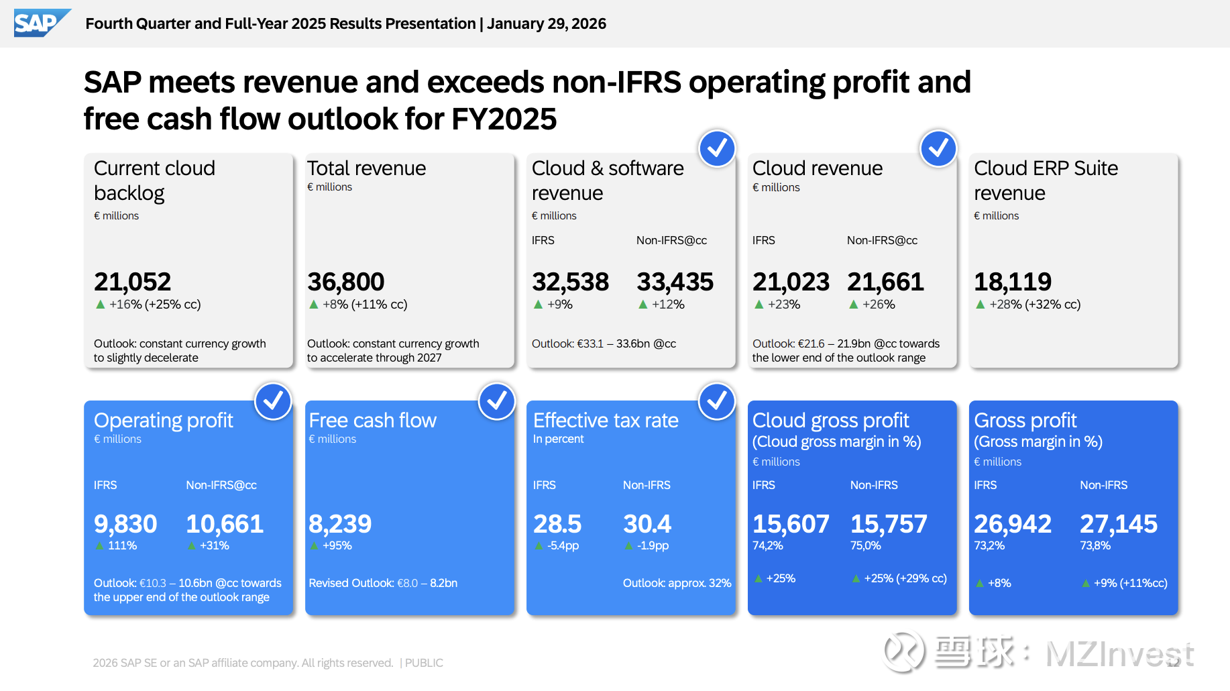Click 'Outlook: €10.3 – 10.6bn @cc towards the upper end' text
Screen dimensions: 1230x691
(188, 590)
